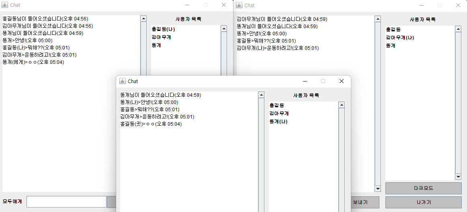The height and width of the screenshot is (212, 467).
Task: Click the Java icon in the right window's title bar
Action: (239, 5)
